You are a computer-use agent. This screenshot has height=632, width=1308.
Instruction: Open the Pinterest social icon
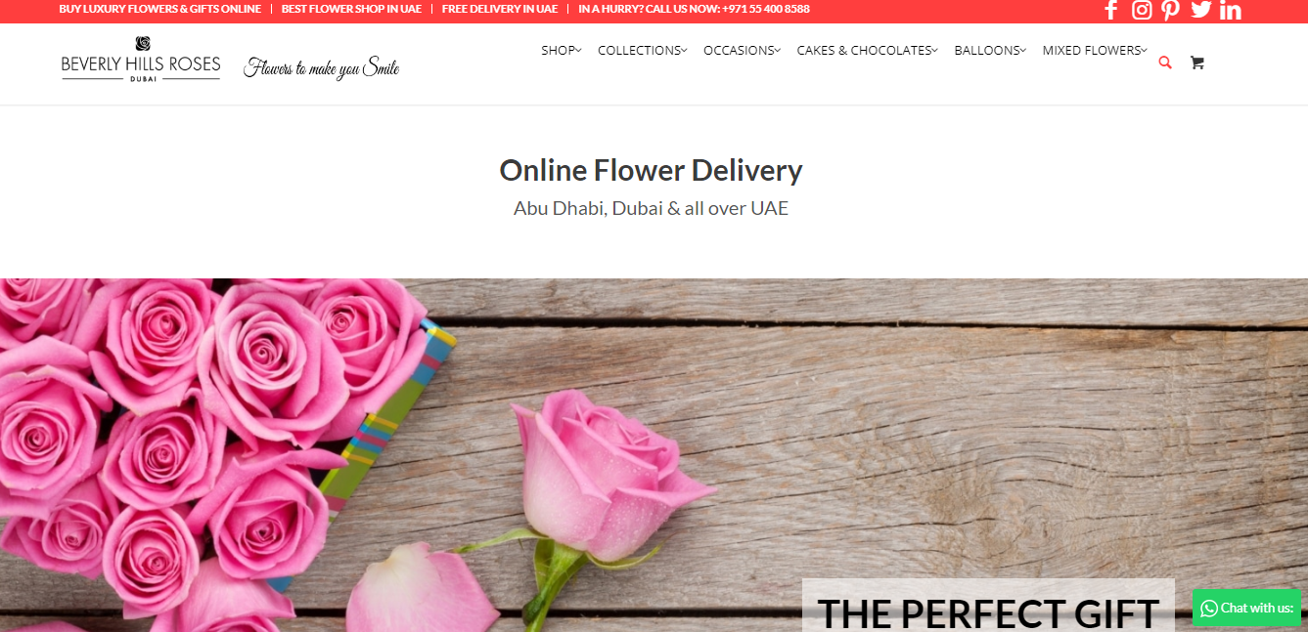point(1171,10)
